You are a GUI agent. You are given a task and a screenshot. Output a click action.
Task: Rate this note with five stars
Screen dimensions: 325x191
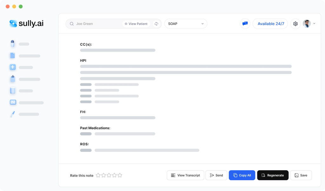coord(120,175)
